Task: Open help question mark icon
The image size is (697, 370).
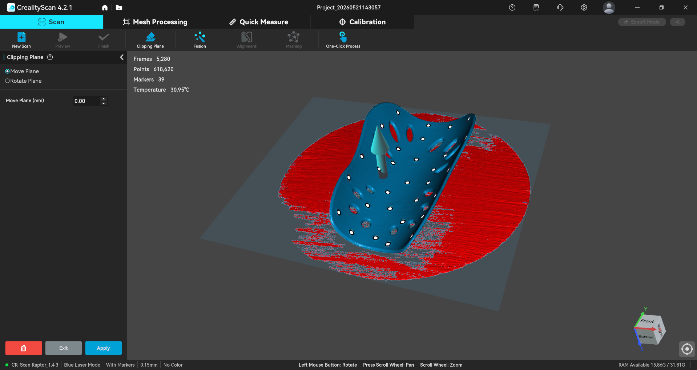Action: pyautogui.click(x=512, y=8)
